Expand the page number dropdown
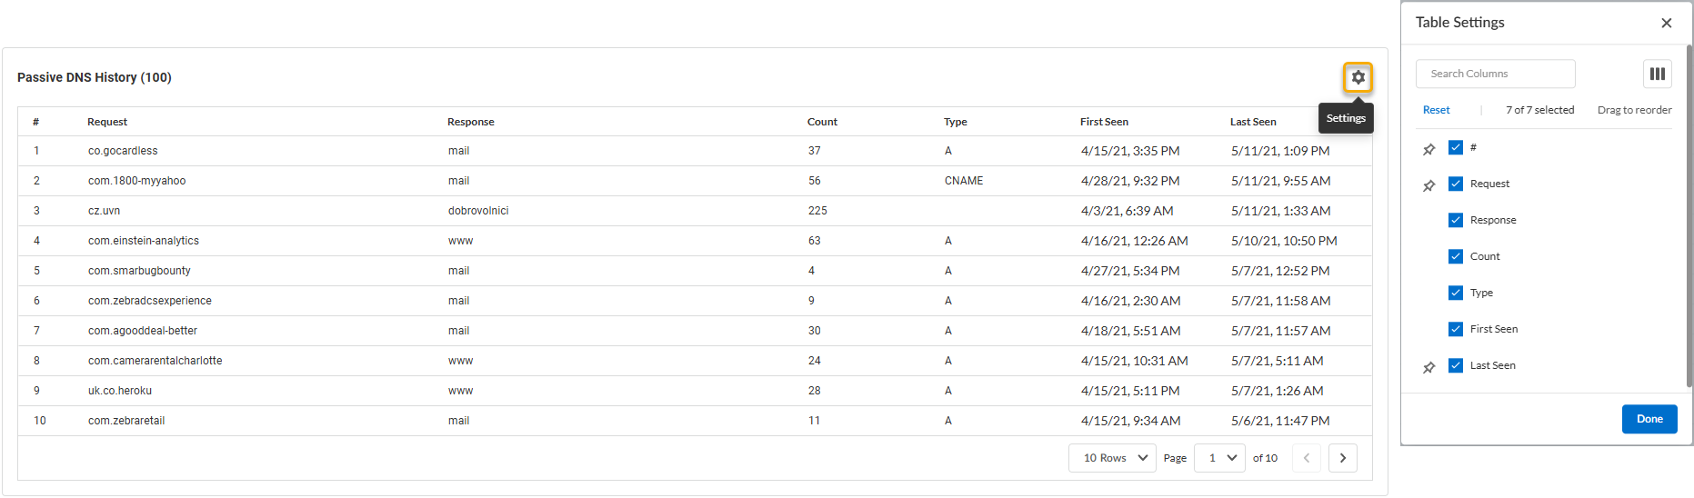The height and width of the screenshot is (498, 1694). tap(1219, 458)
